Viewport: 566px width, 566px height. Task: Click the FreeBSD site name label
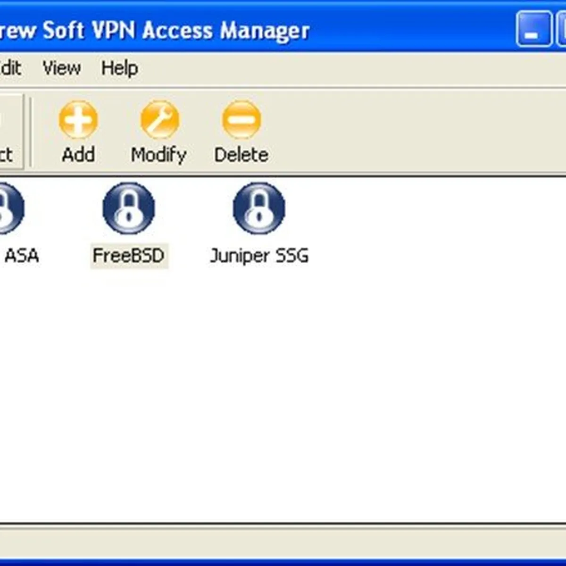click(x=129, y=256)
